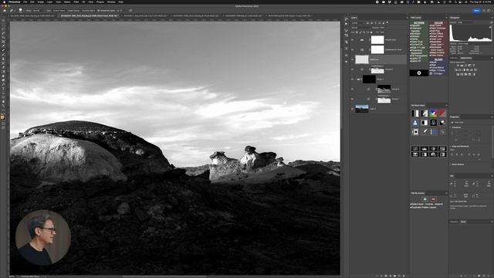Open the layer blend mode dropdown
Viewport: 494px width, 278px height.
pyautogui.click(x=360, y=28)
